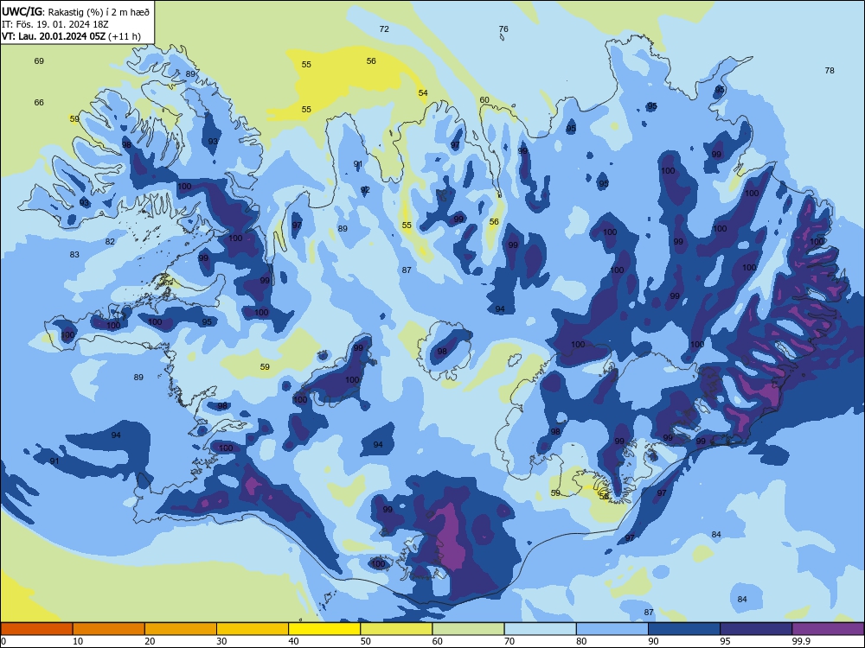865x648 pixels.
Task: Click the legend label '50'
Action: click(366, 641)
